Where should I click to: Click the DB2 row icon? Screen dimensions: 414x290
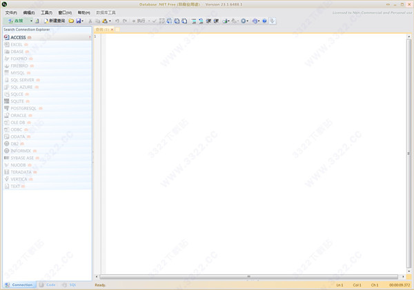point(7,144)
